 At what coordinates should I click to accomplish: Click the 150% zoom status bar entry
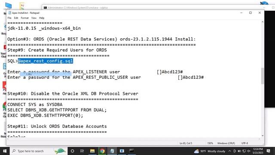click(x=210, y=143)
